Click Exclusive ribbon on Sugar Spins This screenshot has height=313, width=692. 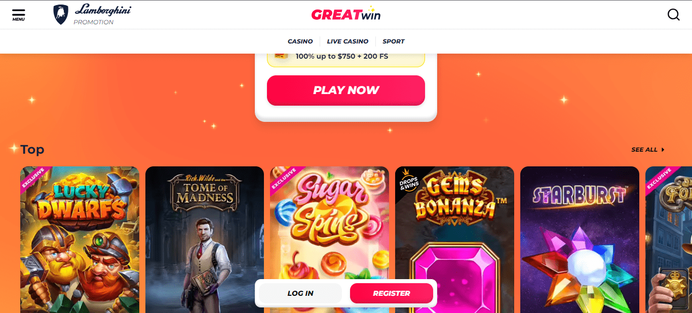coord(284,180)
